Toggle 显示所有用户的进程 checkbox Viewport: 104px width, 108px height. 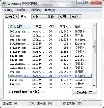(10, 92)
